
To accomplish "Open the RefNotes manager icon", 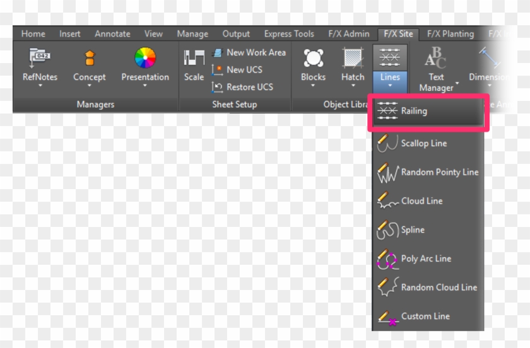I will [x=40, y=59].
